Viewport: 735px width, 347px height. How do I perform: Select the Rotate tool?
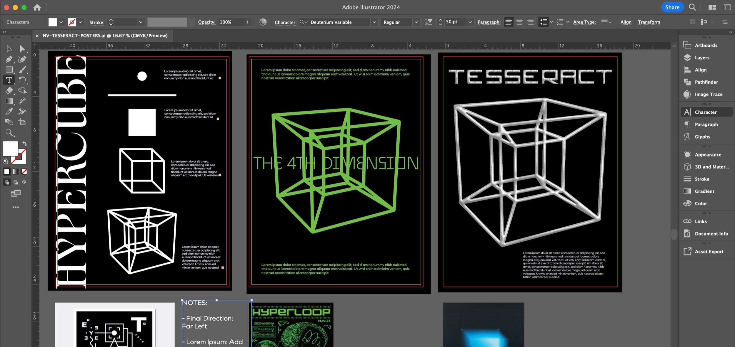point(22,80)
